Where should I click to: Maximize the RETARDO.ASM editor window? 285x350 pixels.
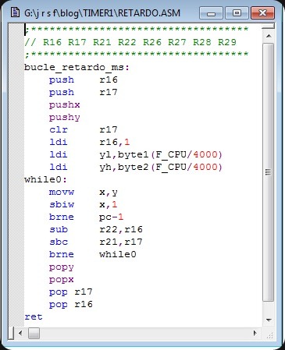[237, 13]
